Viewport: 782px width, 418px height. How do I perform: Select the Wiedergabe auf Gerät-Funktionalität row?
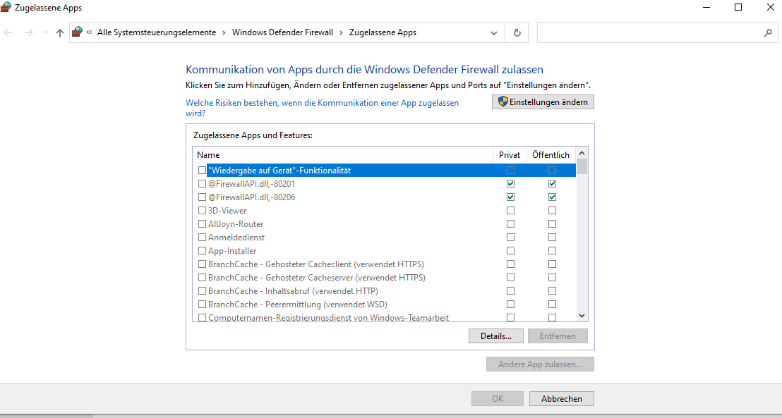(x=384, y=171)
